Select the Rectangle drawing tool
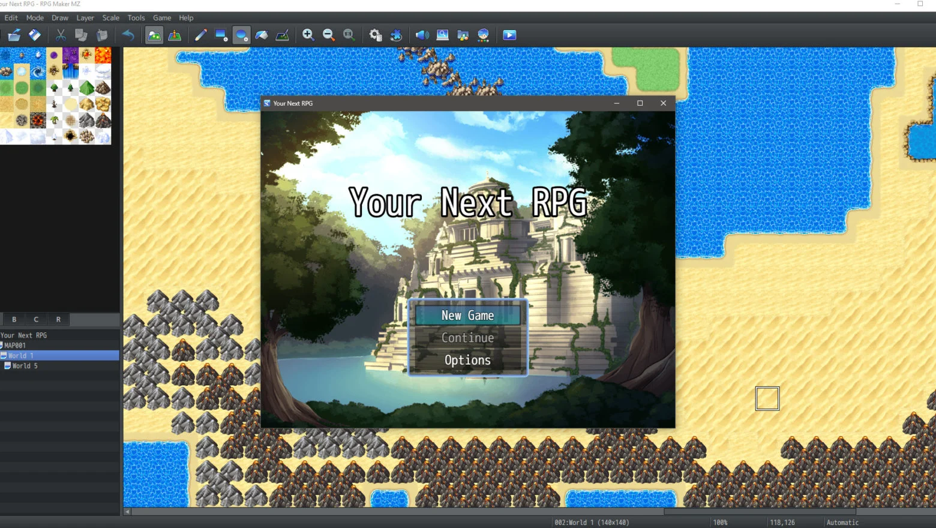 221,35
